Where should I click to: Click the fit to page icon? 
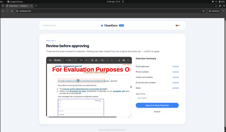pyautogui.click(x=92, y=60)
